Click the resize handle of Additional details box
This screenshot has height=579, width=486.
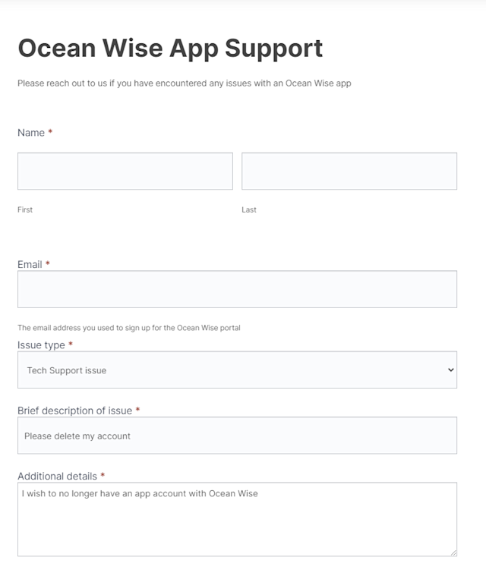pos(453,553)
